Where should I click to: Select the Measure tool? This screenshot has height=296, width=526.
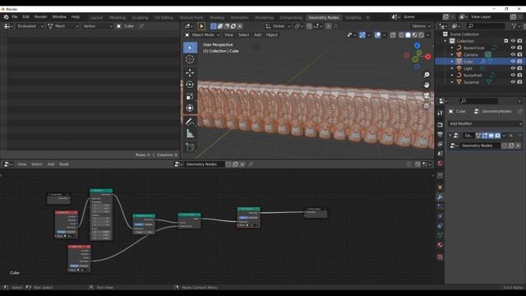tap(190, 133)
